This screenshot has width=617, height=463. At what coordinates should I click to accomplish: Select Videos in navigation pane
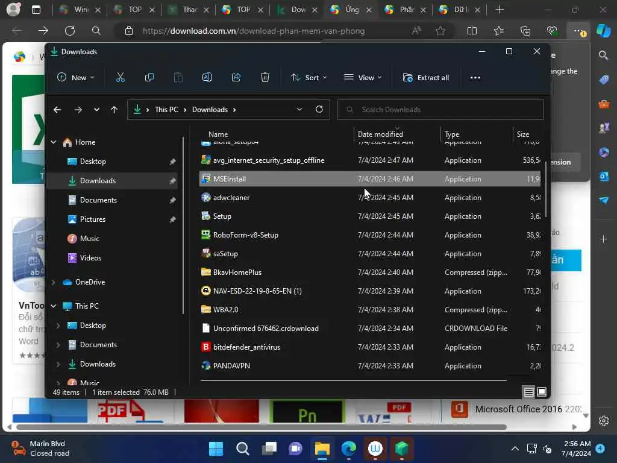[x=112, y=258]
